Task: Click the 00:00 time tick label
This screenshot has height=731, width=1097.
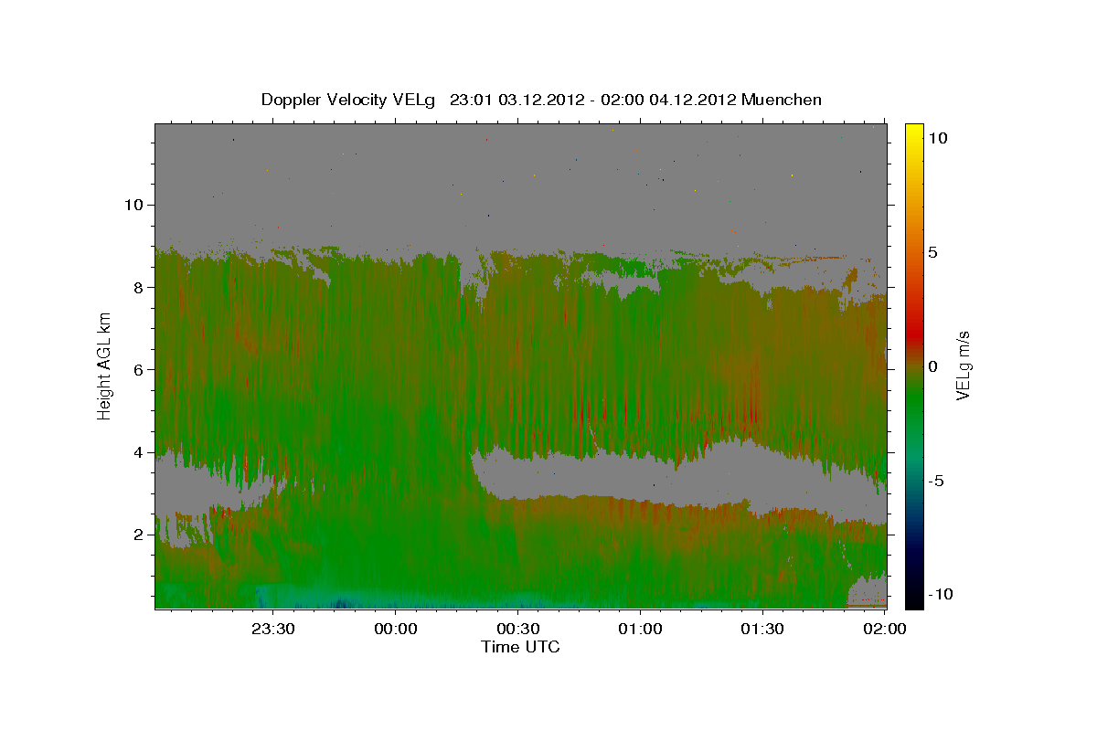Action: coord(395,629)
